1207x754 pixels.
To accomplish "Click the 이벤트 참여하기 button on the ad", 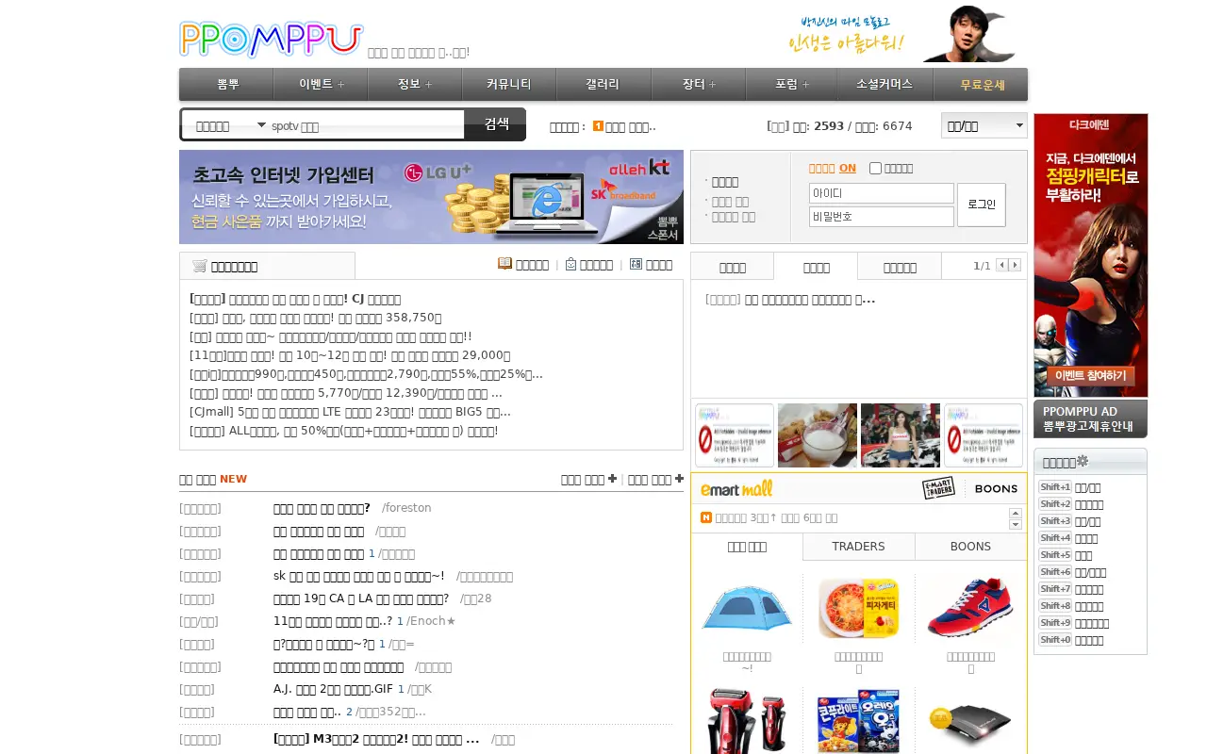I will [1090, 375].
